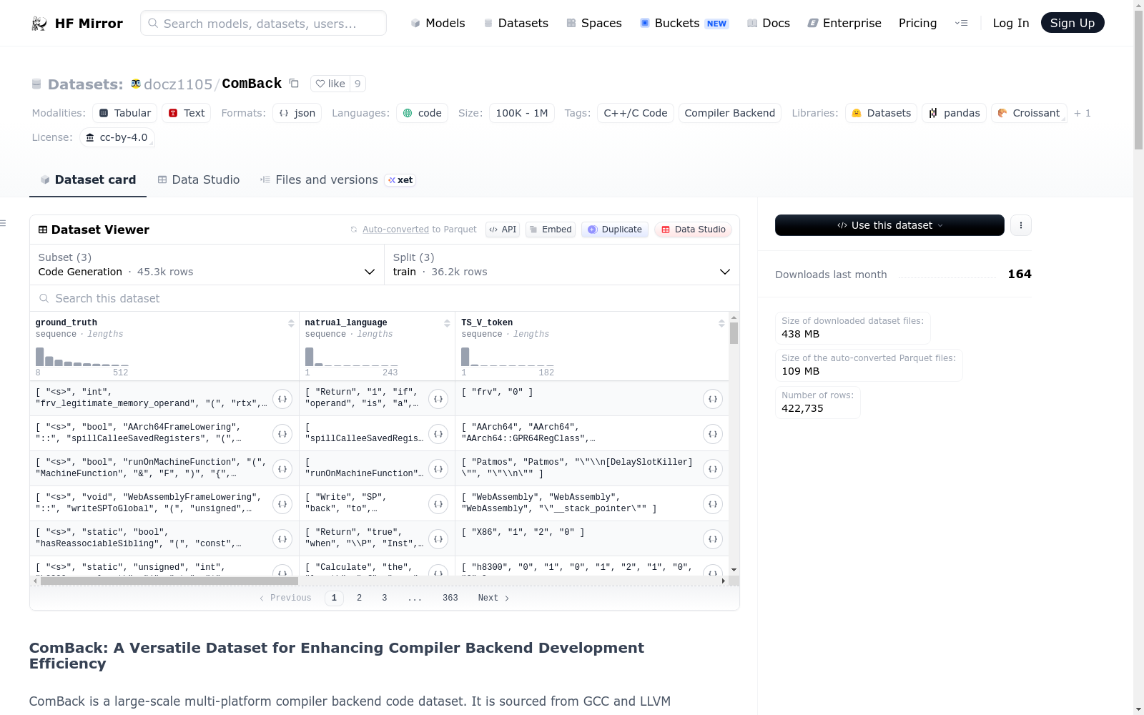Expand the natrual_language cell starting with Return 1 if
This screenshot has height=715, width=1144.
[x=438, y=399]
